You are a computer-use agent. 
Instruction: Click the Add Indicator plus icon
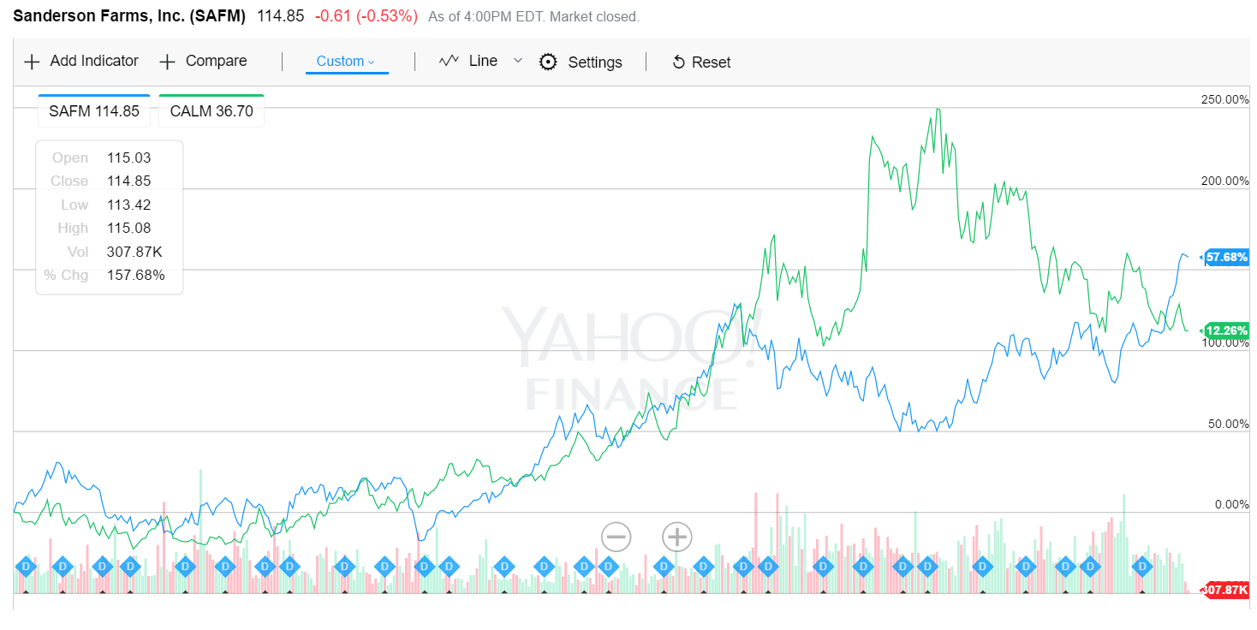pyautogui.click(x=32, y=61)
